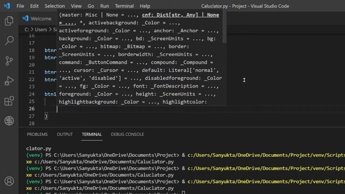Viewport: 345px width, 194px height.
Task: Open the File menu
Action: pos(20,6)
